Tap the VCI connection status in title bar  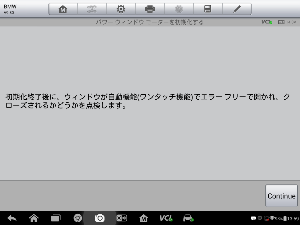267,22
